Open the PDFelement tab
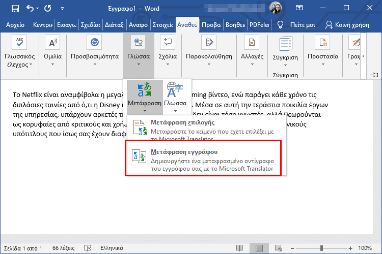 point(259,25)
